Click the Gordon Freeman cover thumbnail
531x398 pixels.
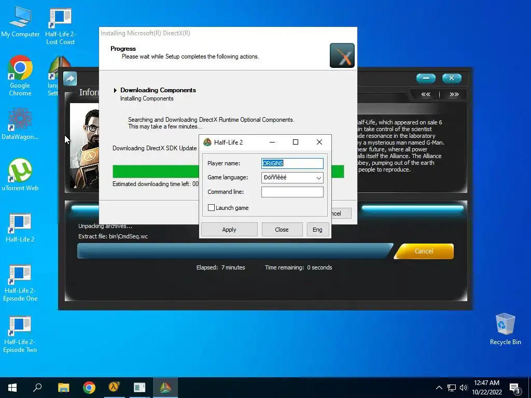point(85,146)
